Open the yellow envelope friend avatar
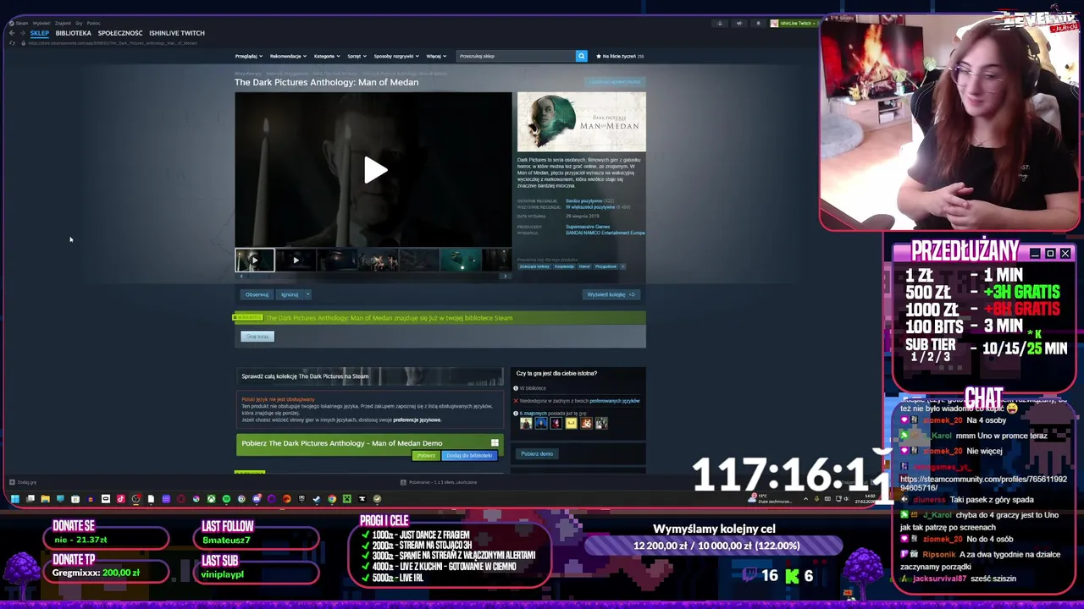The image size is (1084, 609). [x=571, y=423]
